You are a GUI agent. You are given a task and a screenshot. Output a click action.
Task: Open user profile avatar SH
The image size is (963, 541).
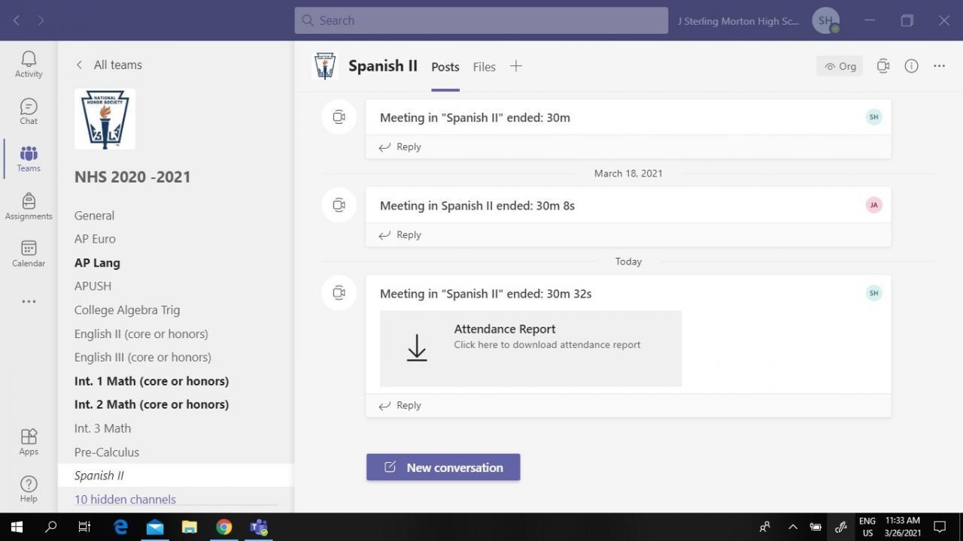825,20
